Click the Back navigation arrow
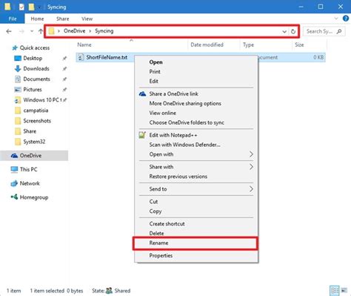Viewport: 351px width, 296px height. point(9,31)
